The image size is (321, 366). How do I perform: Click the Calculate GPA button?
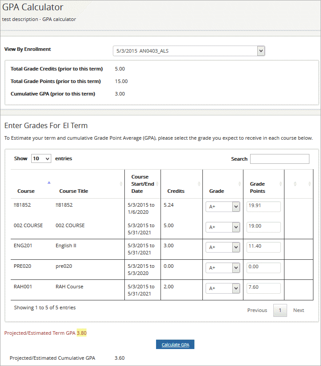pos(175,345)
